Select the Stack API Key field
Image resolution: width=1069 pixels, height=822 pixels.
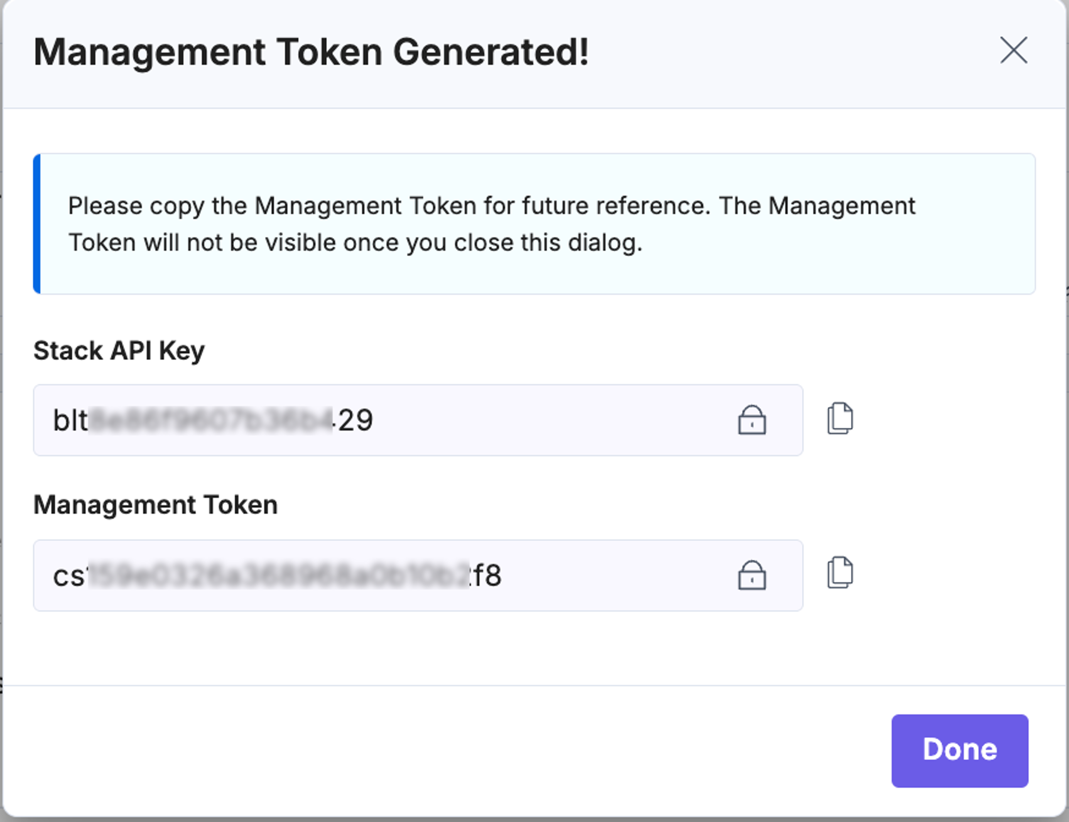pyautogui.click(x=418, y=420)
